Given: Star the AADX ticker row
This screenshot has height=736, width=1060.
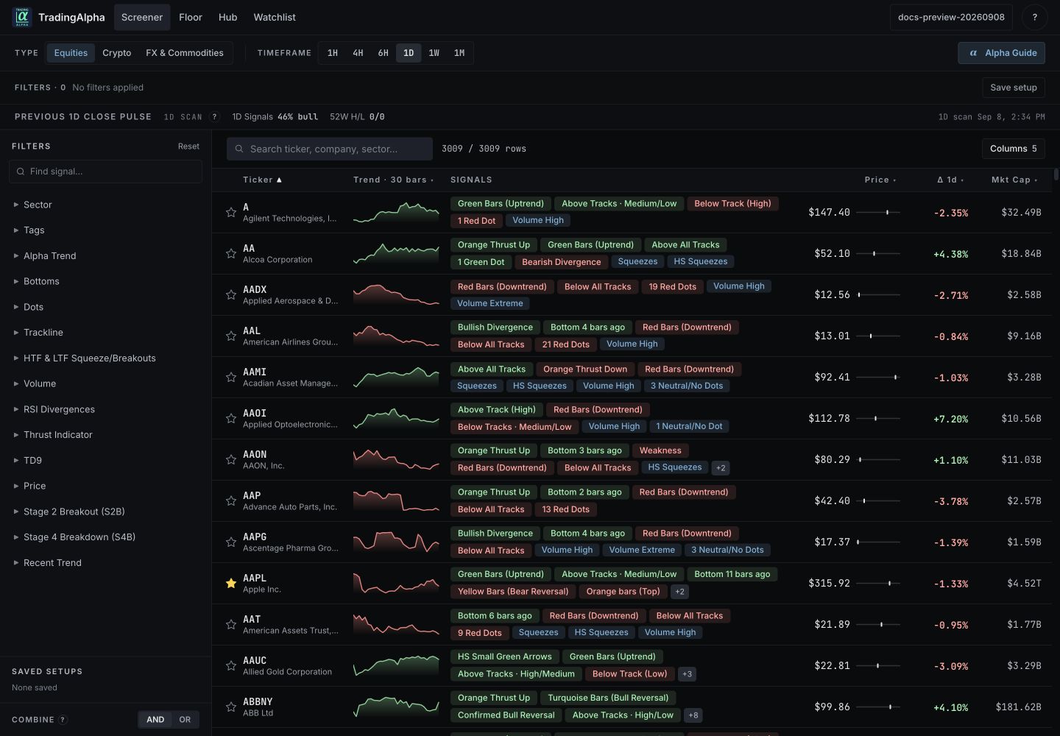Looking at the screenshot, I should click(231, 295).
